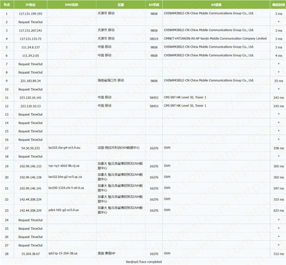Click DNS name be102.rbx-g4-nc5.fr.eu
Viewport: 286px width, 265px height.
coord(64,148)
